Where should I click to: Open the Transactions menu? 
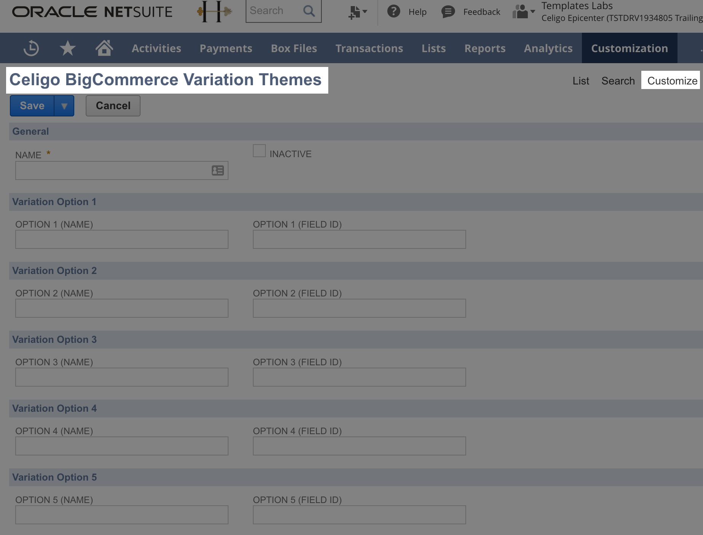click(369, 48)
